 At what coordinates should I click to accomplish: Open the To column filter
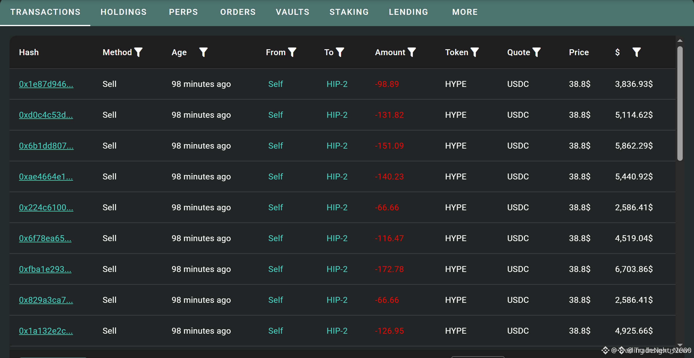[x=340, y=52]
